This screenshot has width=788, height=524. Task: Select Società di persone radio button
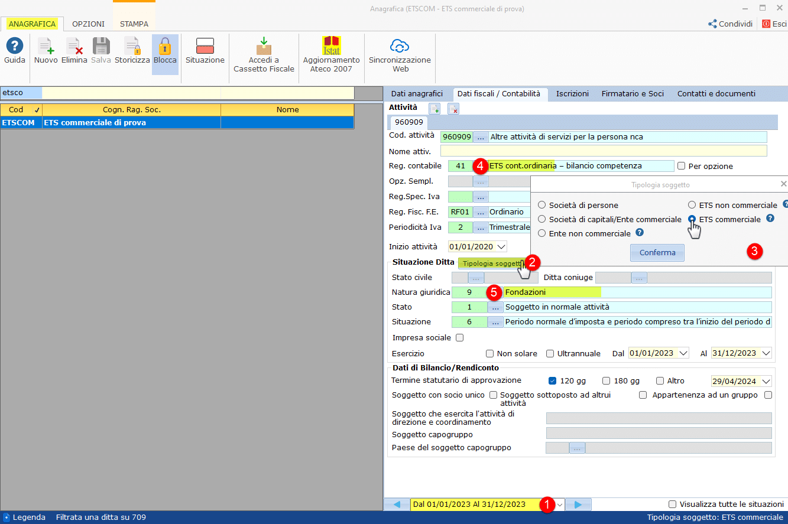coord(541,205)
